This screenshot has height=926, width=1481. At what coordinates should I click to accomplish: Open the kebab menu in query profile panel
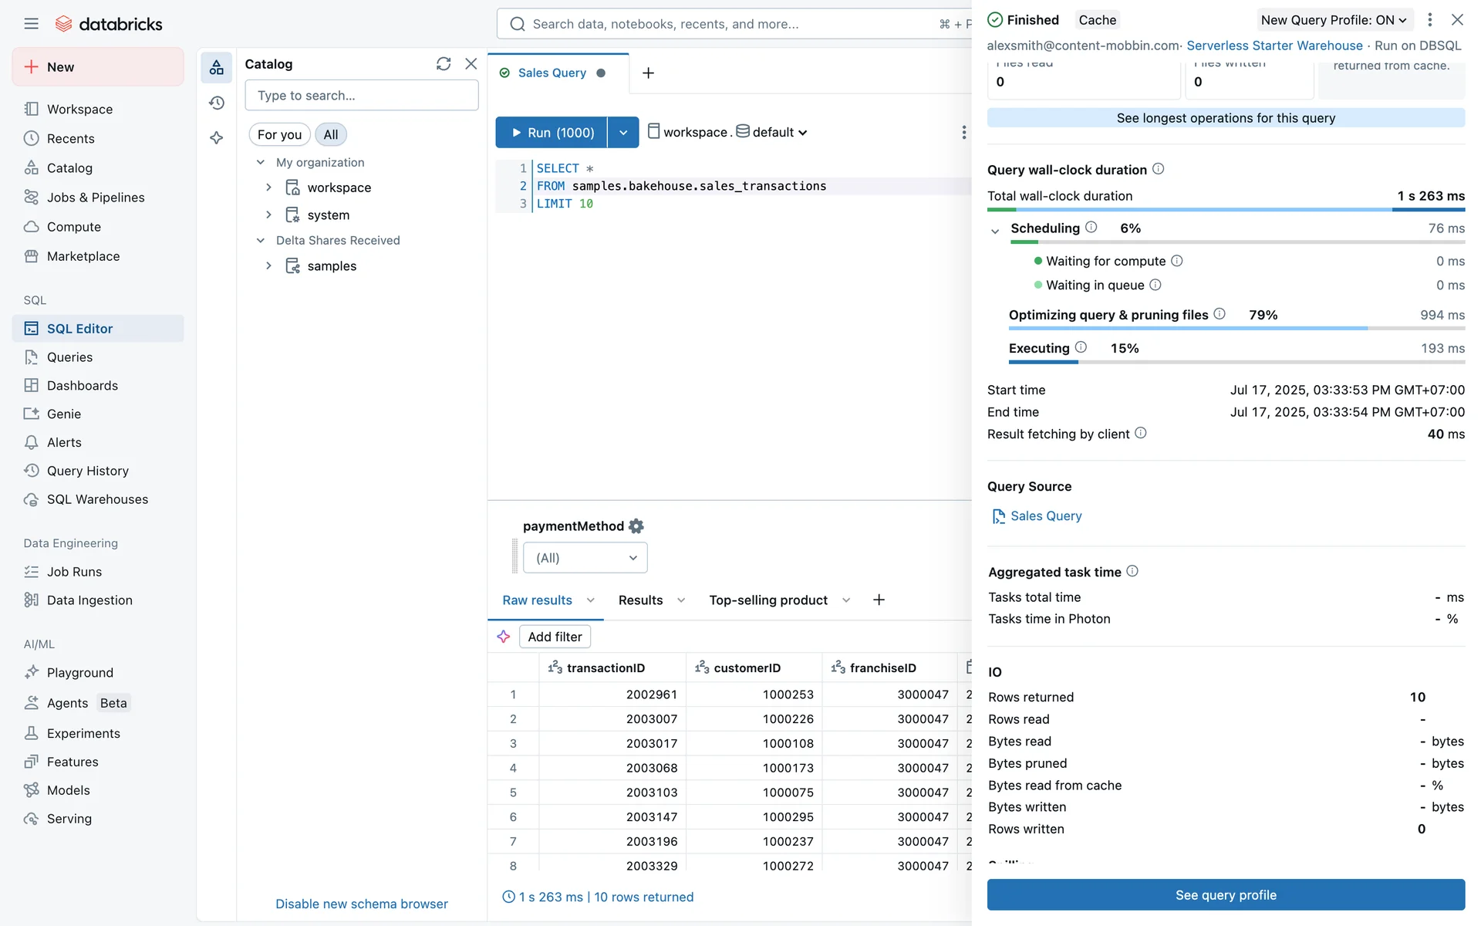(x=1429, y=20)
